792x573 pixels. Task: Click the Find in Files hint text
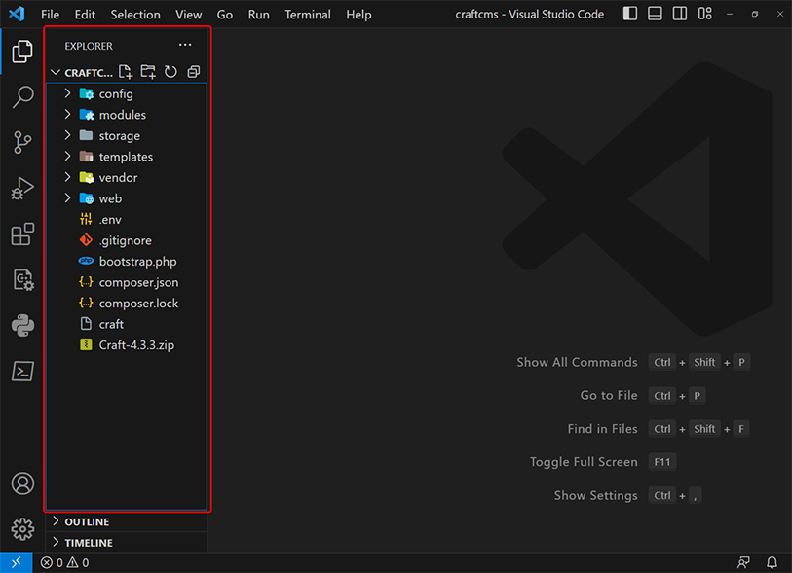602,429
